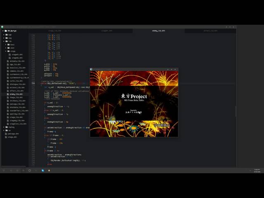Expand the replay folder arrow
Image resolution: width=264 pixels, height=198 pixels.
click(4, 127)
